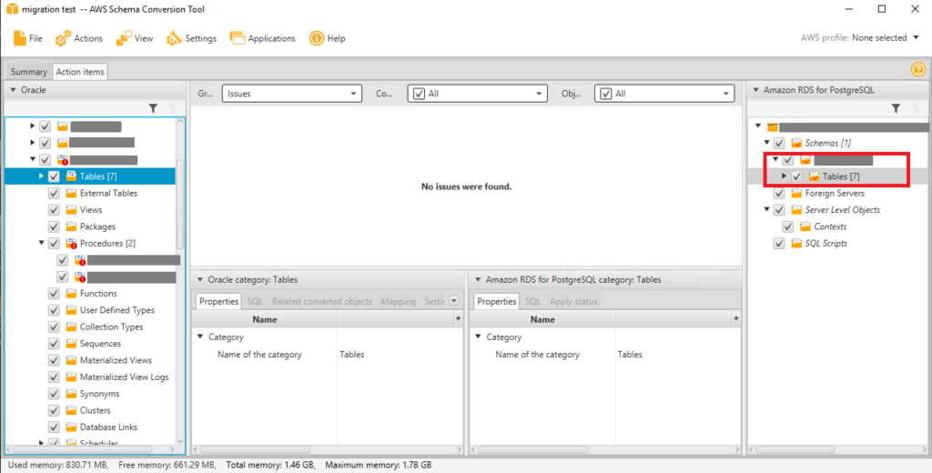Select the Collection Types tree item
Image resolution: width=932 pixels, height=473 pixels.
pyautogui.click(x=112, y=327)
